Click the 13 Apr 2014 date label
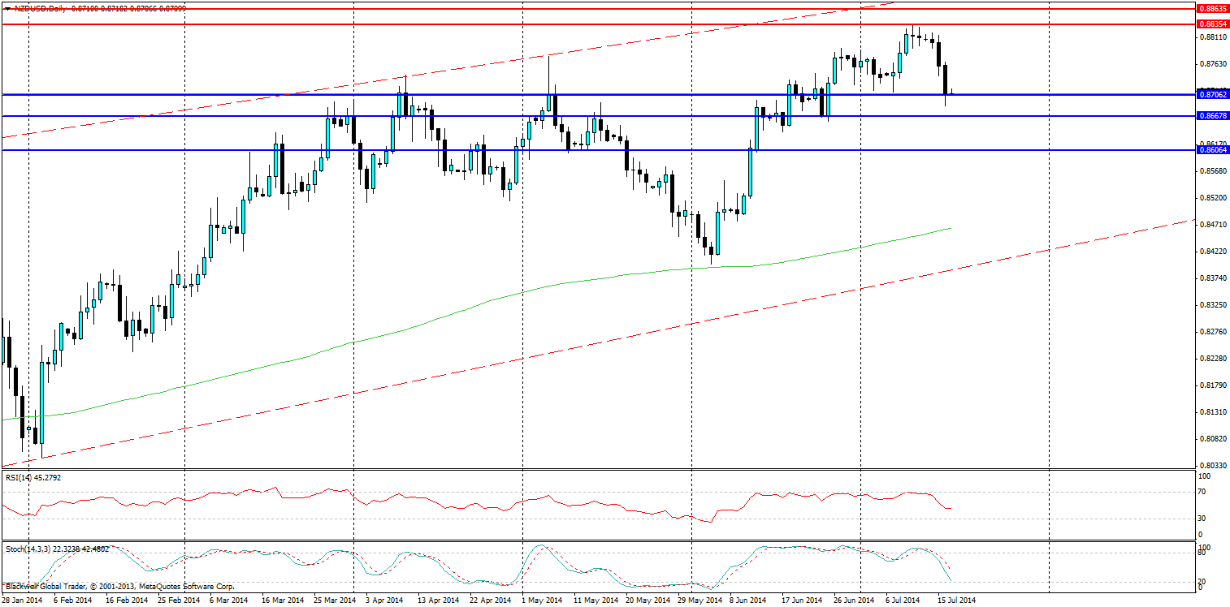 pyautogui.click(x=439, y=601)
